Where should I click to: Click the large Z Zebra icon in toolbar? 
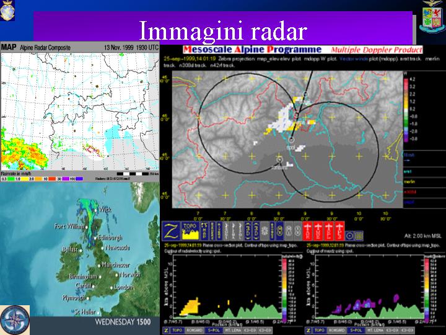tap(170, 230)
